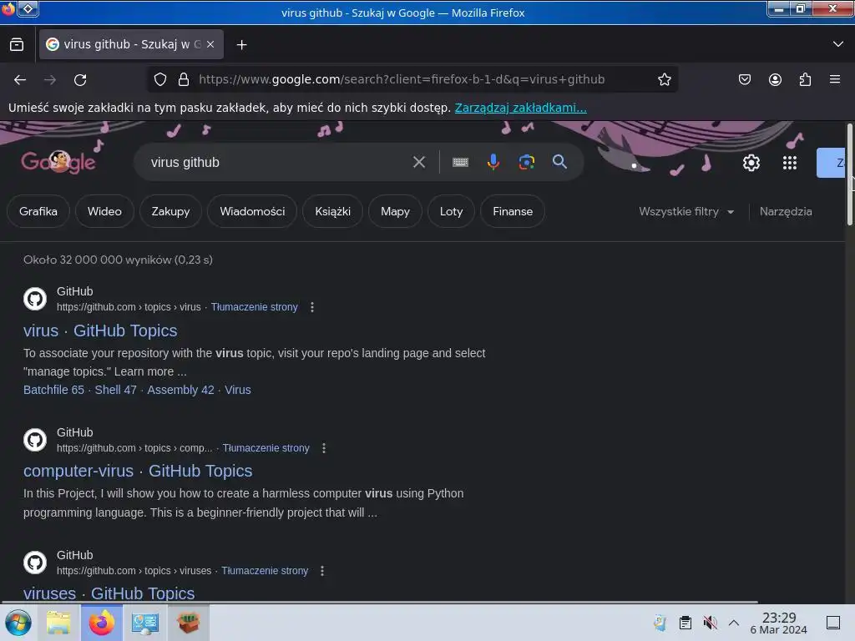
Task: Open Assembly 42 sublink
Action: 180,390
